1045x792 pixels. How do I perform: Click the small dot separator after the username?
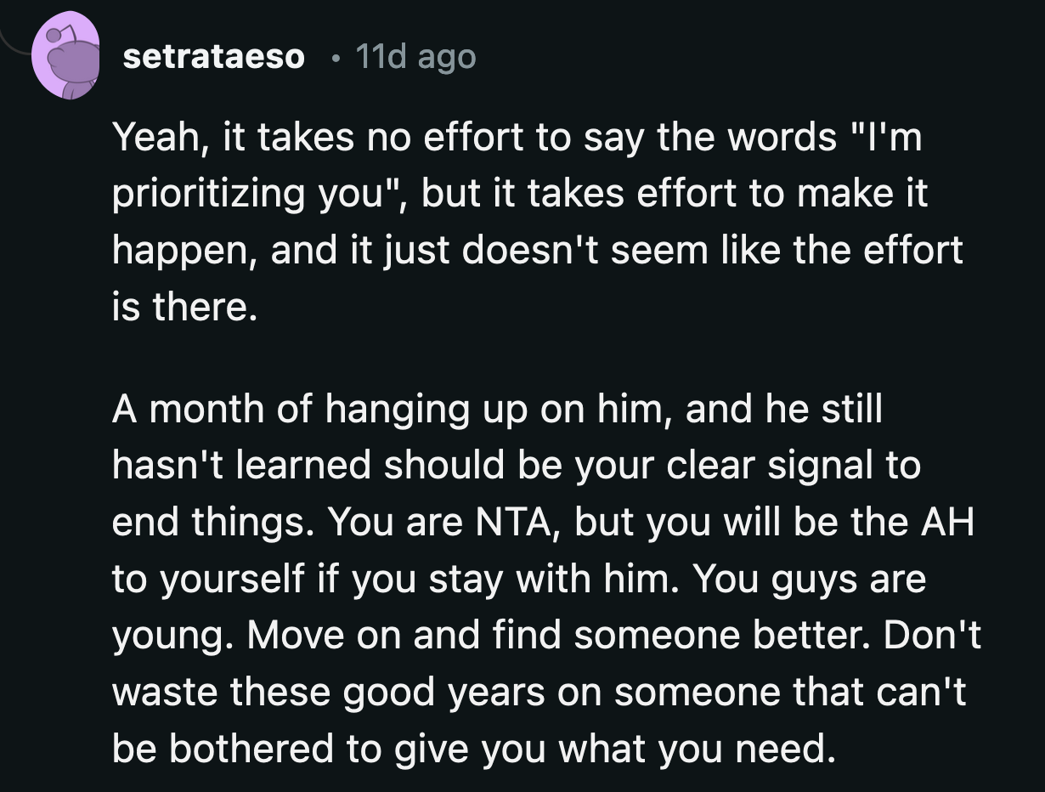tap(334, 58)
